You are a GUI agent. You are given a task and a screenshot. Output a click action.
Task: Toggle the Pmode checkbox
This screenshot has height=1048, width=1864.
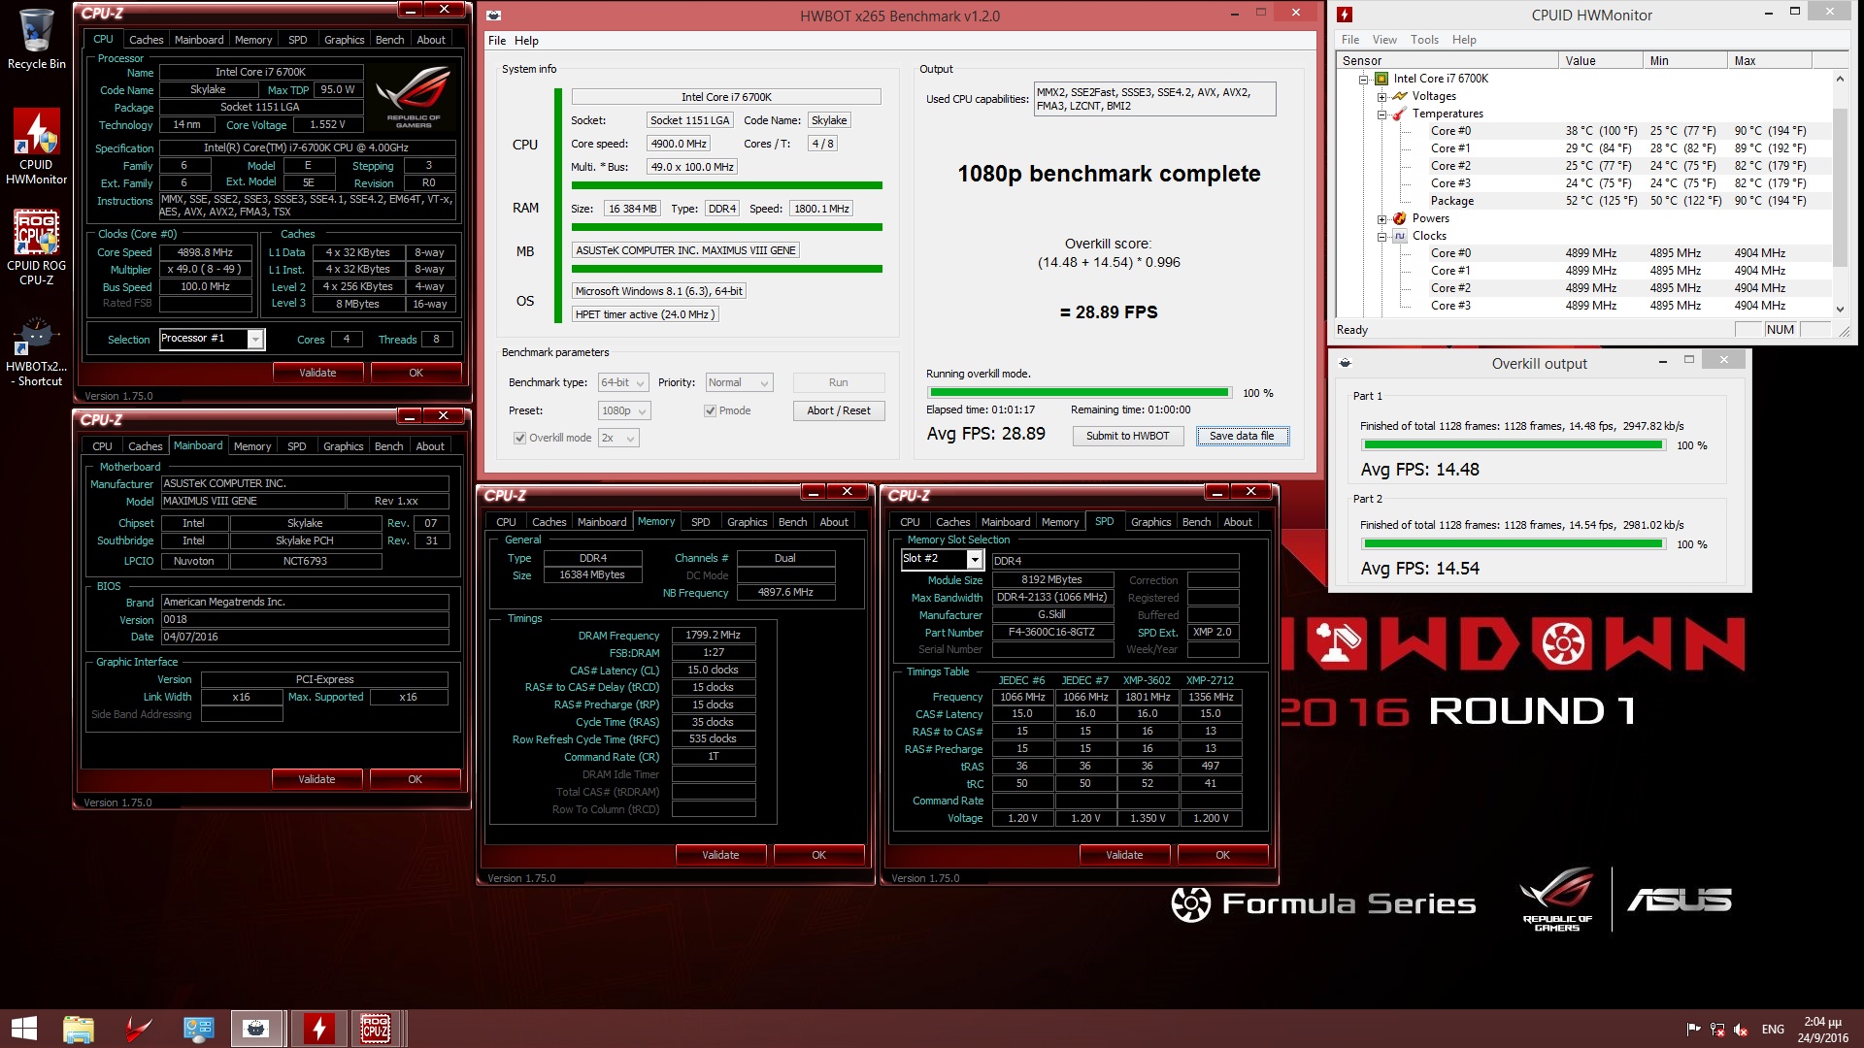pyautogui.click(x=710, y=410)
